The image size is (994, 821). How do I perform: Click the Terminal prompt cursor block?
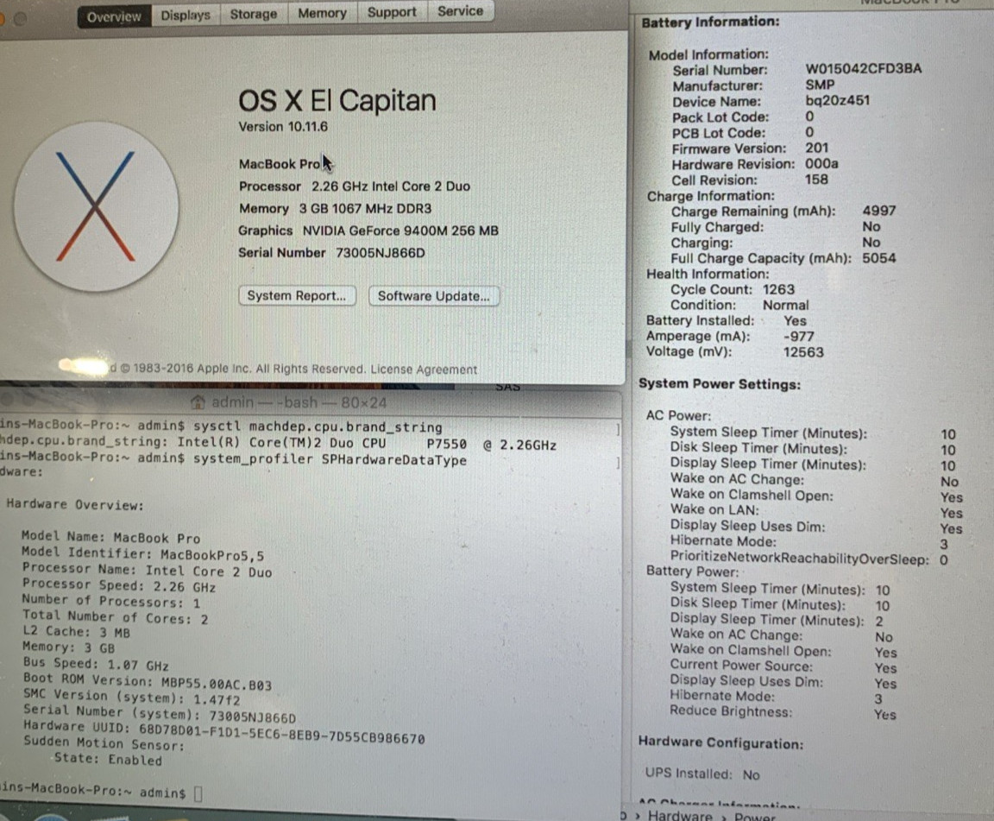[x=198, y=793]
